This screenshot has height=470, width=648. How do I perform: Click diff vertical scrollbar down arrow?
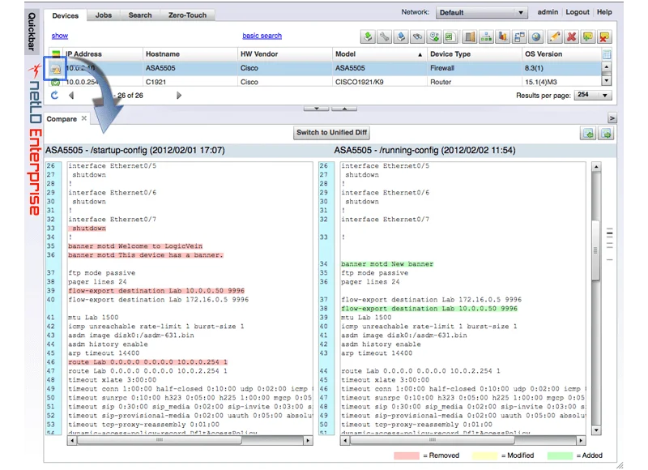tap(596, 430)
